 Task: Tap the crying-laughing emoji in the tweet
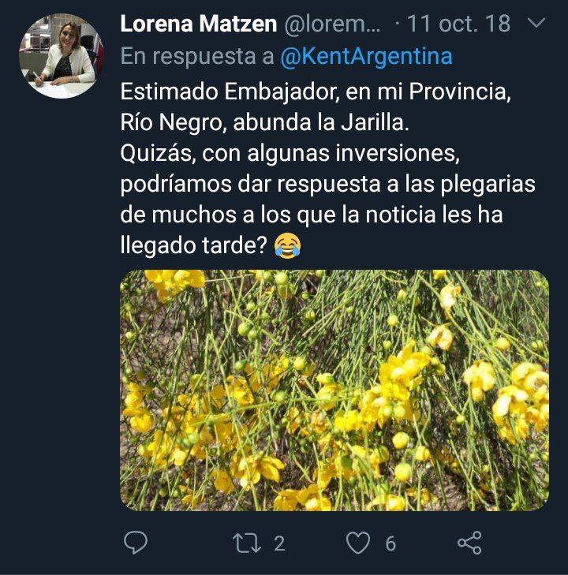287,245
